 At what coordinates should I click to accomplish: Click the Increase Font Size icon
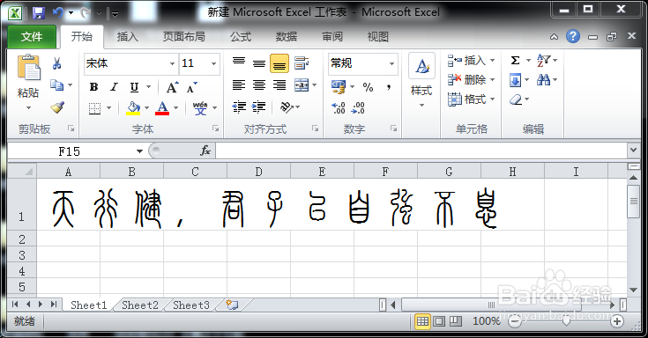point(172,87)
